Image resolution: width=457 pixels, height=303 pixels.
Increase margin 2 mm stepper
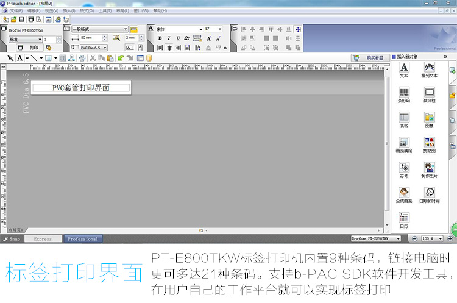(141, 36)
